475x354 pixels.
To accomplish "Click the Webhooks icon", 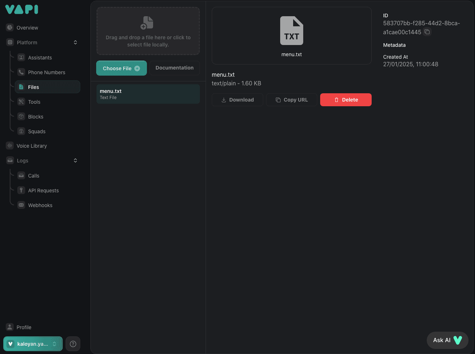I will (x=21, y=205).
